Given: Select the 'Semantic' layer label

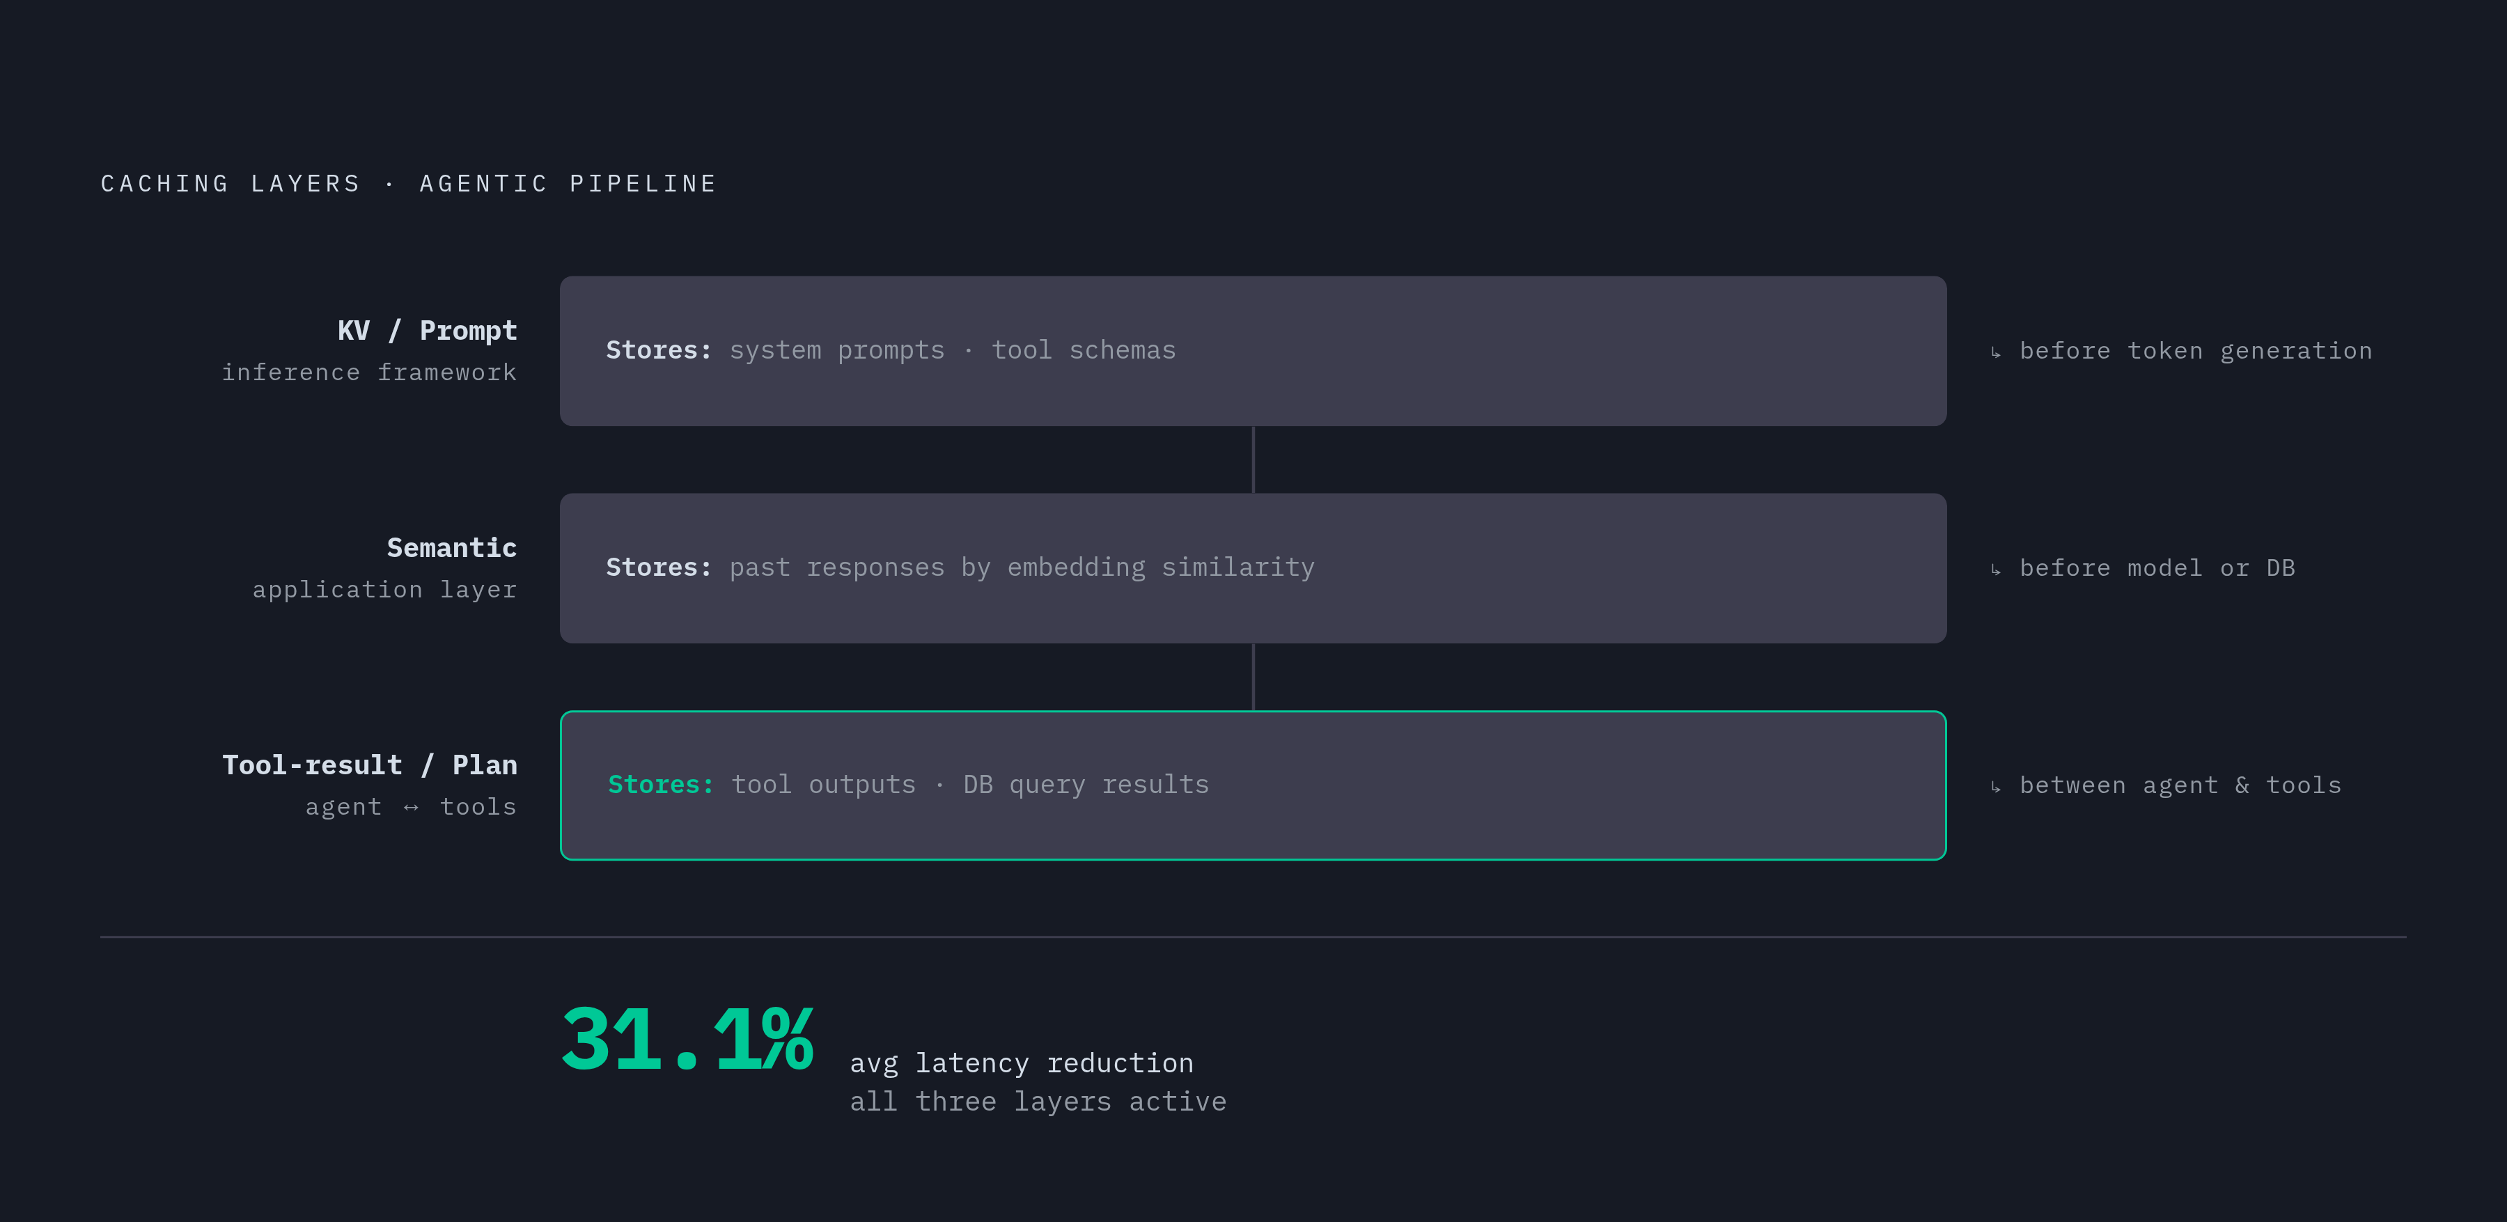Looking at the screenshot, I should click(x=451, y=548).
